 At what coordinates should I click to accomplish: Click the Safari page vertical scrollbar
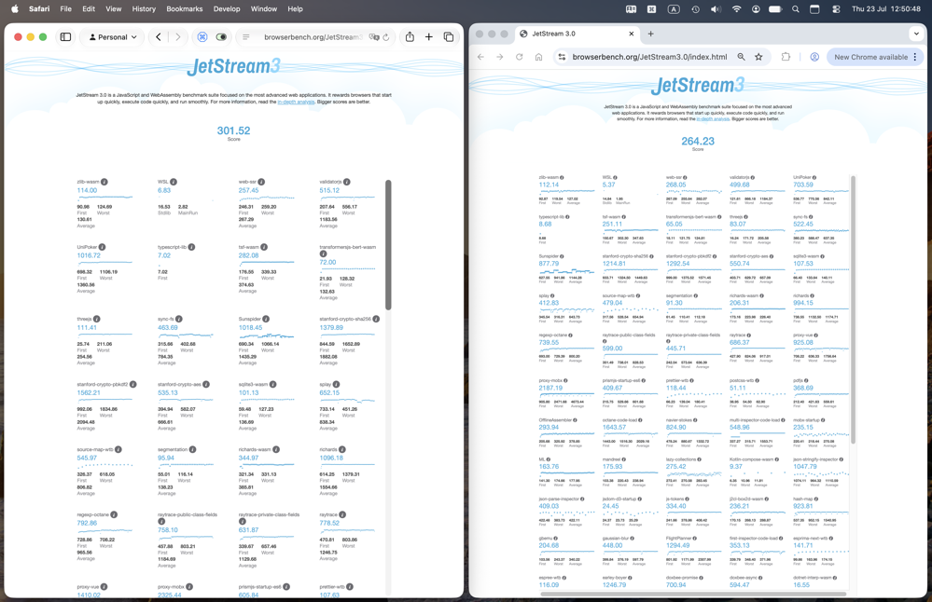point(388,244)
